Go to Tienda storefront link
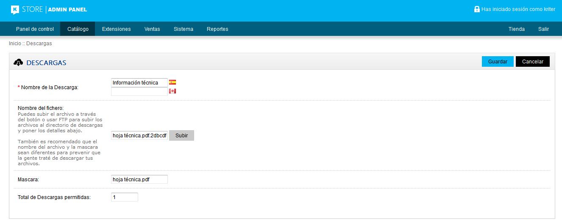Viewport: 562px width, 221px height. click(517, 29)
